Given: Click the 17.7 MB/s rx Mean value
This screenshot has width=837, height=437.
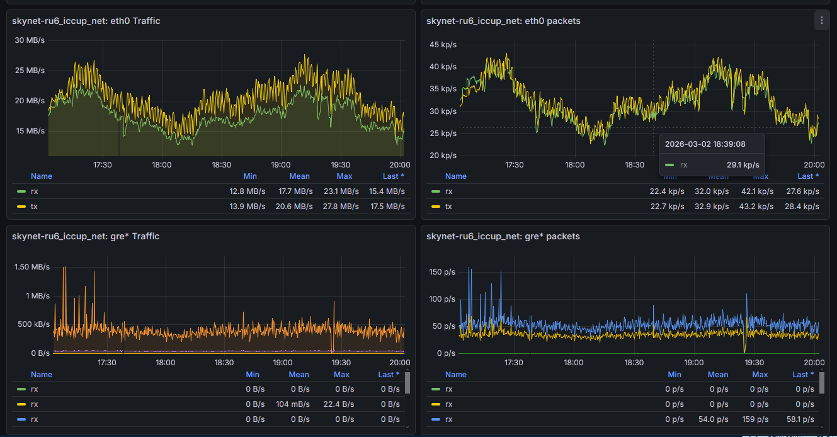Looking at the screenshot, I should pos(294,191).
